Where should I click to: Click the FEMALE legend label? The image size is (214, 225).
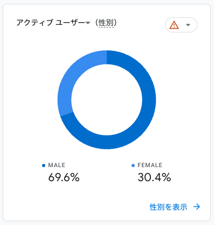coord(150,165)
